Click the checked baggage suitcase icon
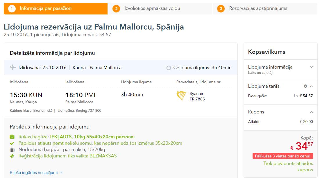This screenshot has height=178, width=320. click(x=12, y=150)
